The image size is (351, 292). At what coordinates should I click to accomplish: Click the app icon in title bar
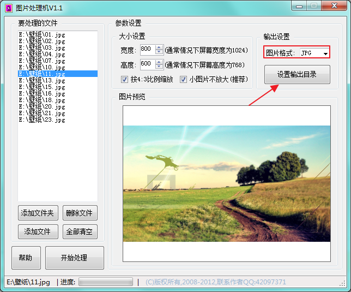[9, 8]
